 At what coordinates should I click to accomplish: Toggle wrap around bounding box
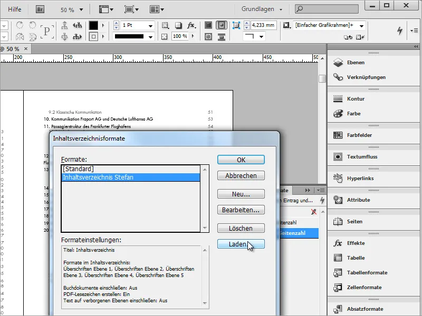point(221,25)
